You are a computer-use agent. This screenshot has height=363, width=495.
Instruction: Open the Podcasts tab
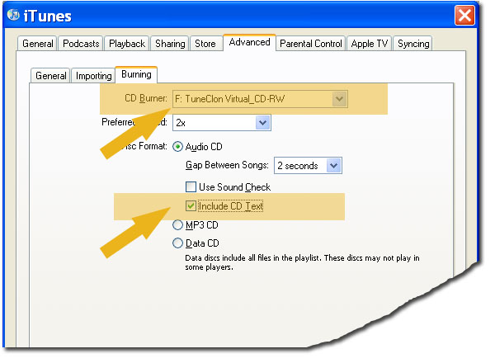tap(81, 44)
